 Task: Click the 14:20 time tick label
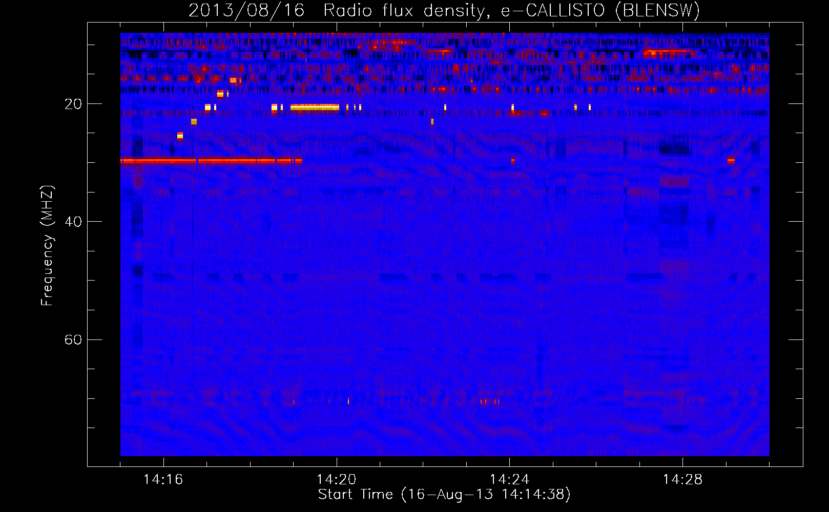(336, 479)
